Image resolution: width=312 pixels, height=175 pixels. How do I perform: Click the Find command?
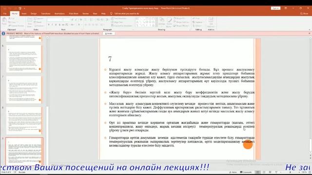pos(196,18)
